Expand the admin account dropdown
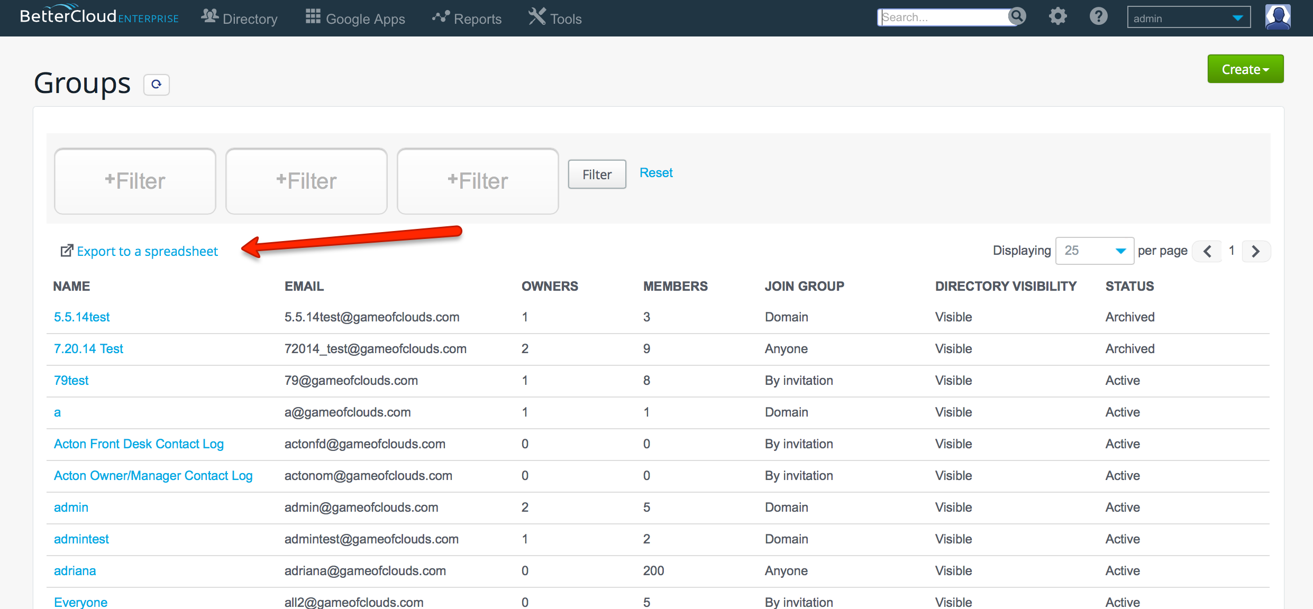The image size is (1313, 609). point(1189,17)
